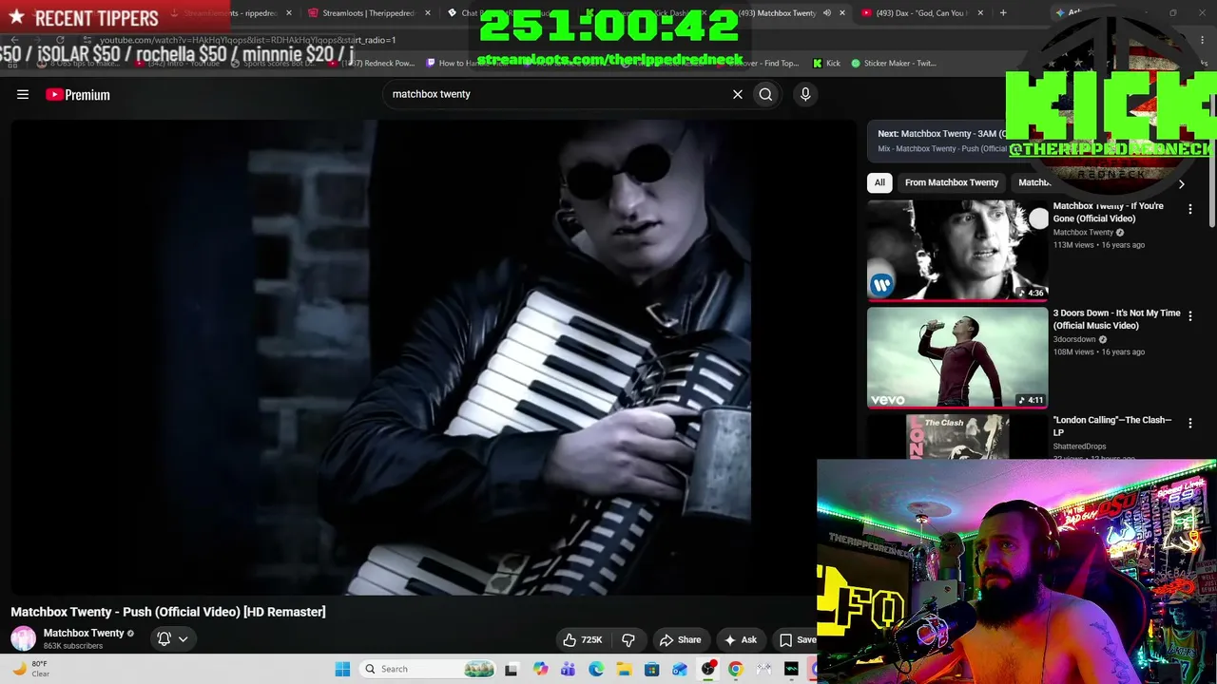The width and height of the screenshot is (1217, 684).
Task: Open the 'Sticker Maker - Twit...' bookmark
Action: tap(893, 63)
